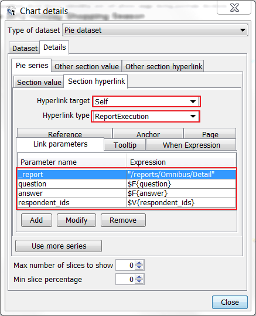
Task: Select the Section value tab
Action: 39,82
